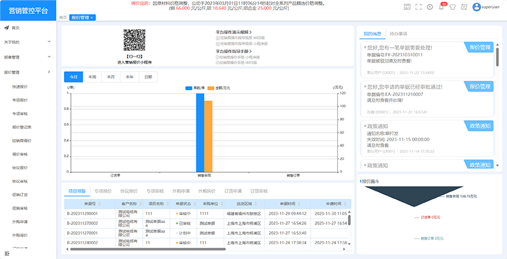507x259 pixels.
Task: Click the t-shirt theme icon
Action: 452,7
